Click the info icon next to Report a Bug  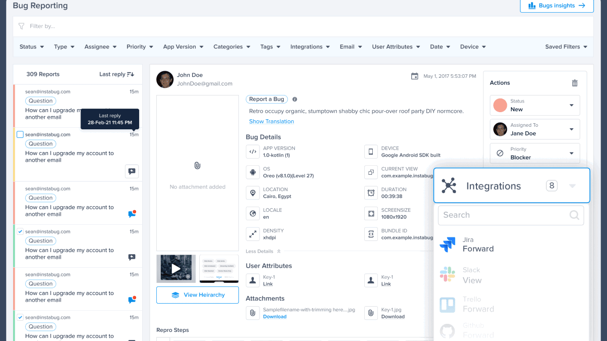(295, 100)
